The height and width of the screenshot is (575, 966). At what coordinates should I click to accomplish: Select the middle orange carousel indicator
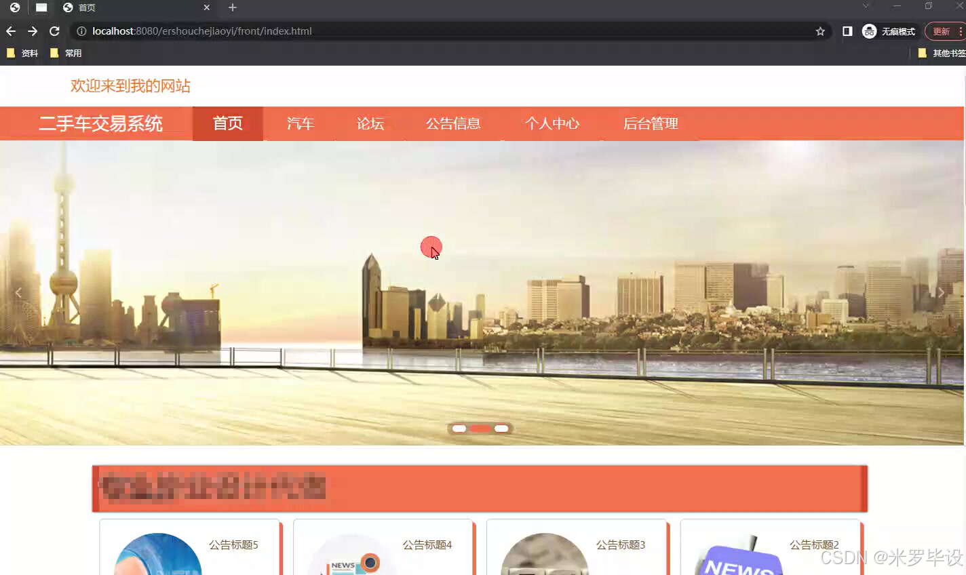pos(480,429)
